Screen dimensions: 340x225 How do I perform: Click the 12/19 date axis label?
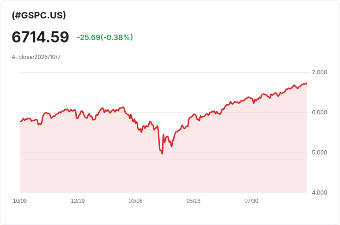pyautogui.click(x=78, y=201)
